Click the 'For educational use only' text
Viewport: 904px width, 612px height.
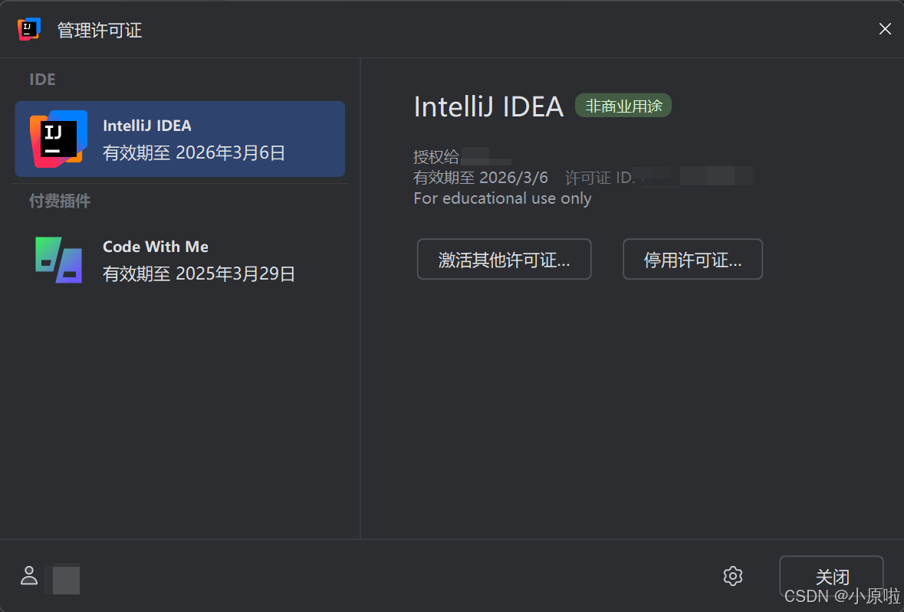point(502,198)
